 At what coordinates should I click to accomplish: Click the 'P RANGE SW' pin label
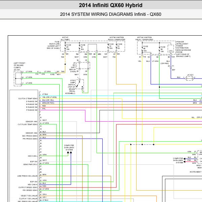(x=32, y=110)
